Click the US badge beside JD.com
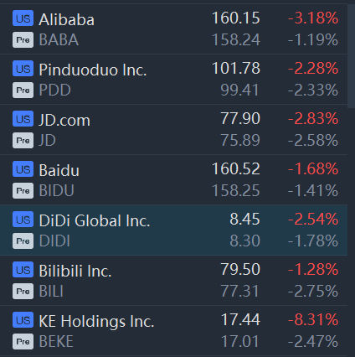355x357 pixels. tap(23, 119)
